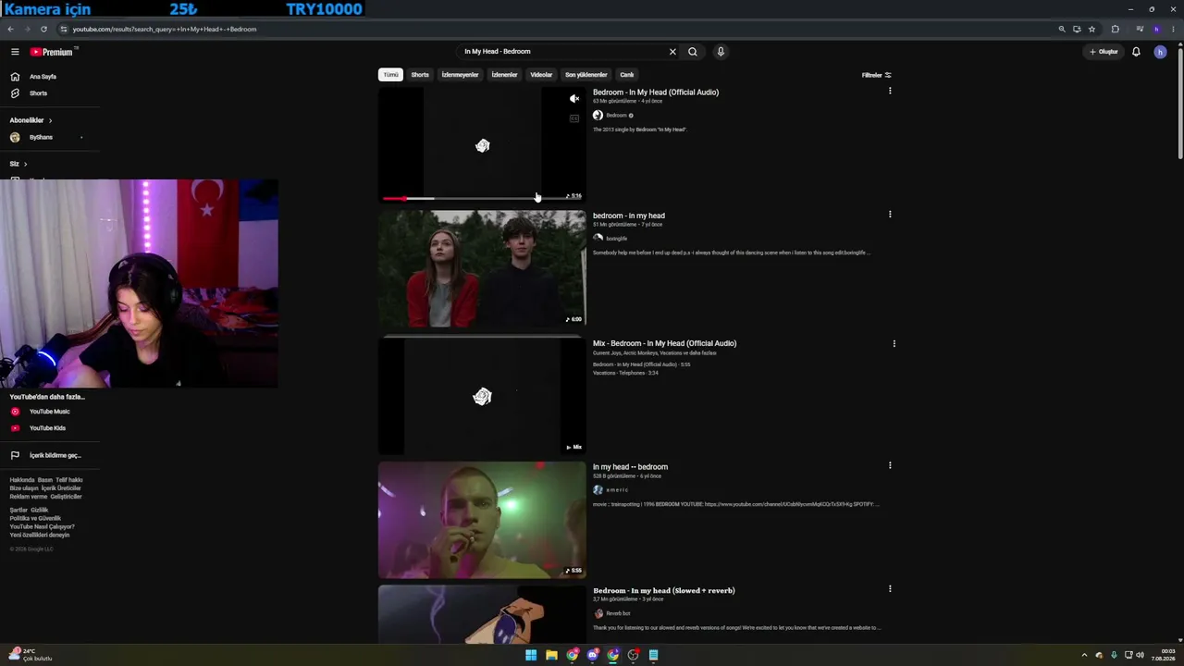Viewport: 1184px width, 666px height.
Task: Select the Videolar filter chip
Action: (541, 75)
